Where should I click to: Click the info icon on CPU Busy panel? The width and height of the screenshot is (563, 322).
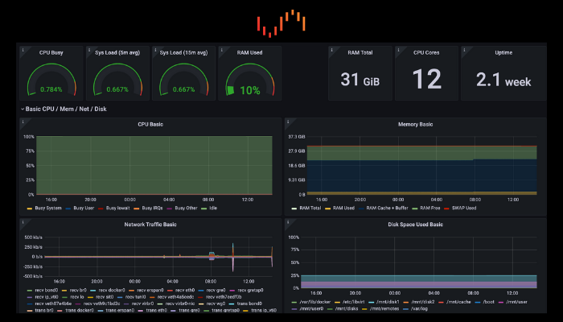[24, 50]
